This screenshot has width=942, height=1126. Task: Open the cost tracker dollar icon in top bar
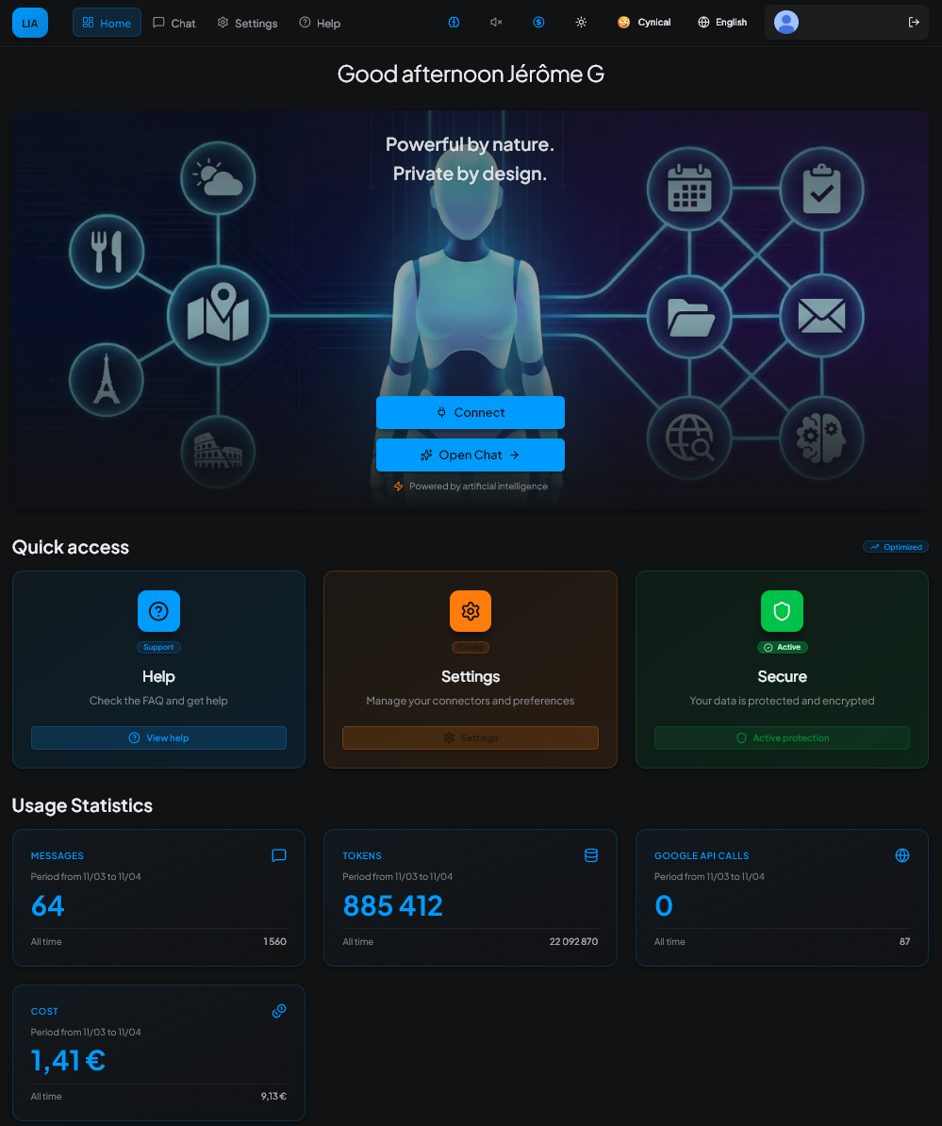tap(538, 22)
